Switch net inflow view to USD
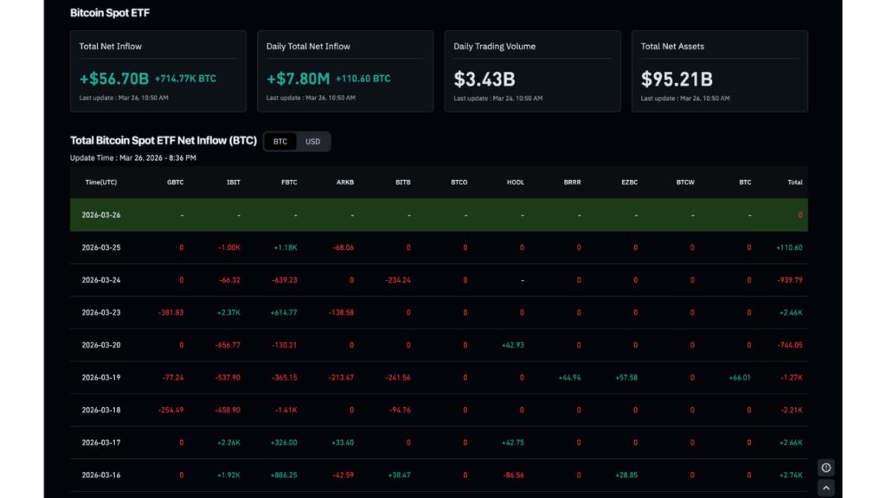 312,142
